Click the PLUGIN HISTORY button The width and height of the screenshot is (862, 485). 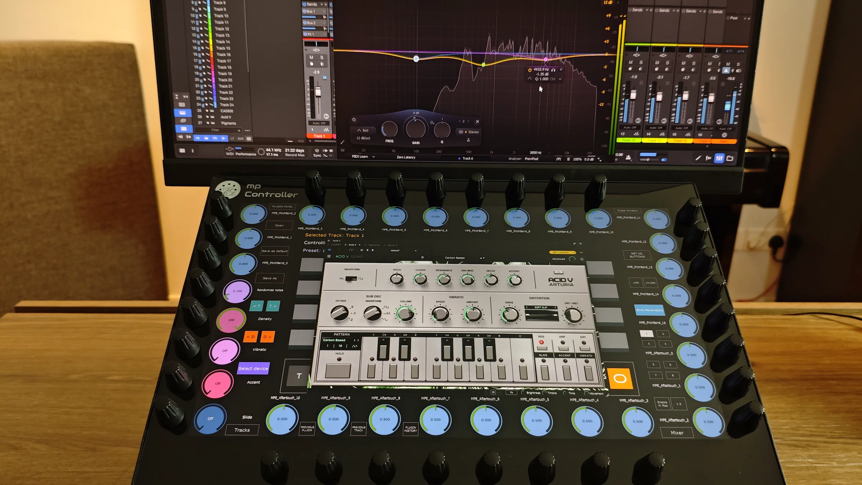coord(410,429)
